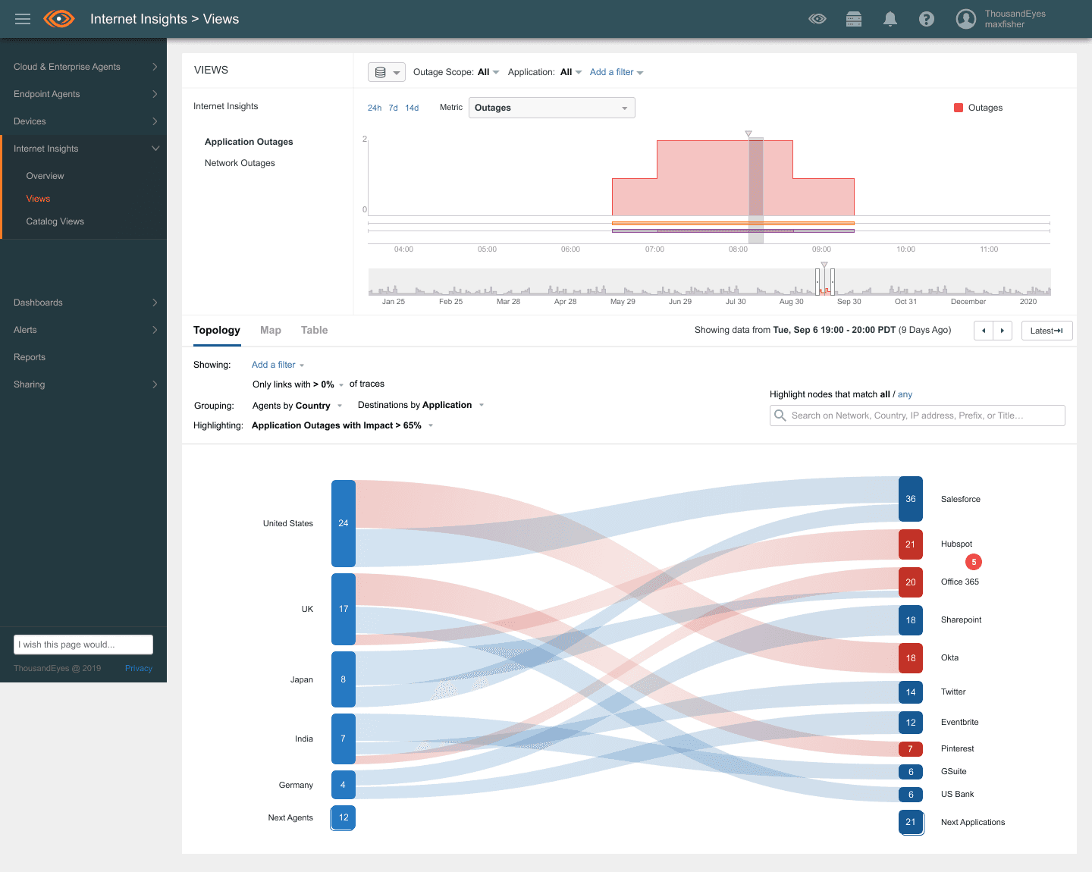Open the eye visibility icon in header
The image size is (1092, 872).
(x=817, y=19)
